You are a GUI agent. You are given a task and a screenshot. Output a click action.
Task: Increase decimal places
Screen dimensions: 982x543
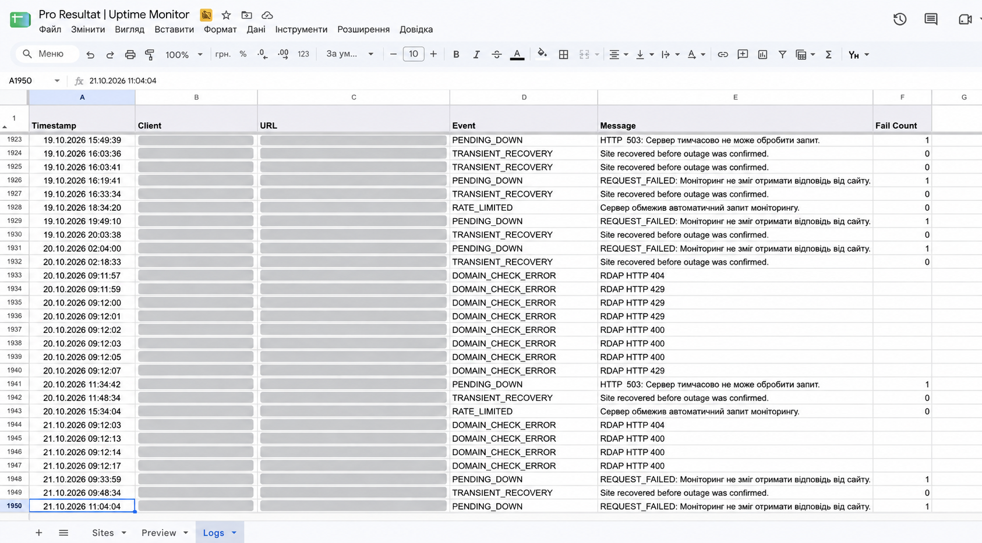click(283, 54)
